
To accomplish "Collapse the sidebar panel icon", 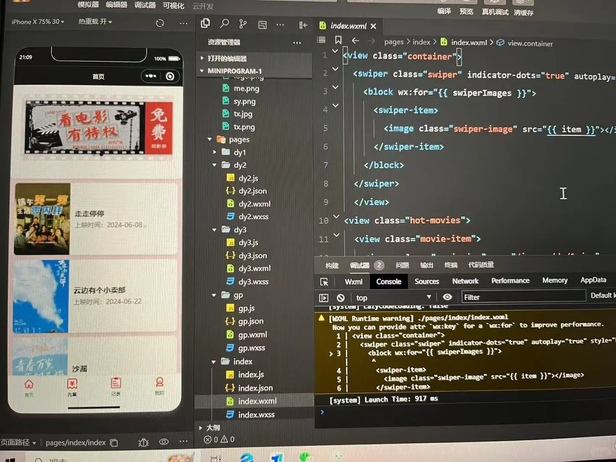I will pyautogui.click(x=303, y=25).
